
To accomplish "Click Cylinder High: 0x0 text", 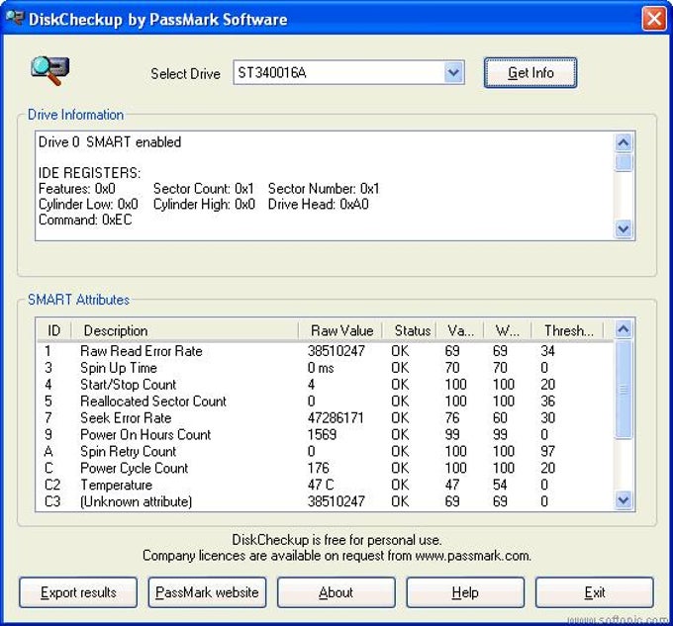I will [x=204, y=204].
